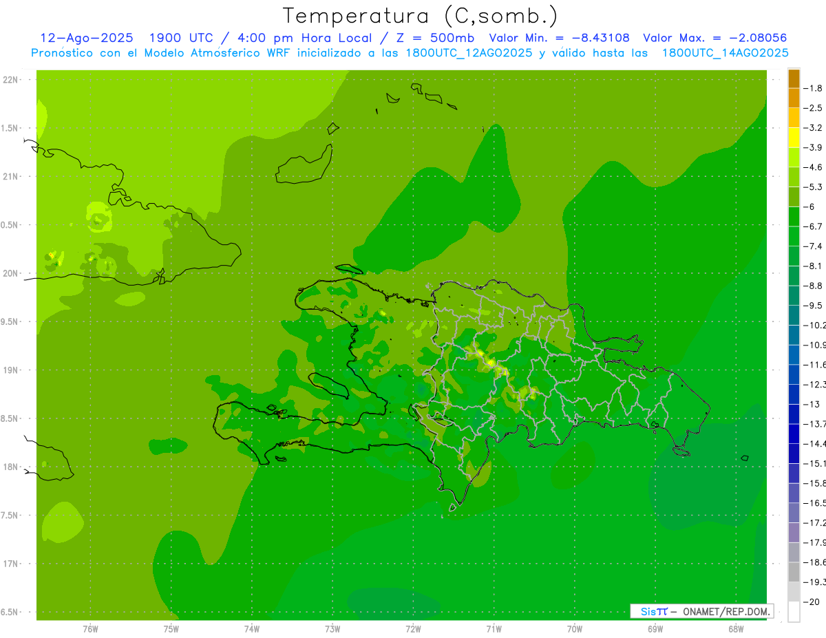This screenshot has height=638, width=826.
Task: Click the '-16.5' color bar value
Action: [815, 503]
